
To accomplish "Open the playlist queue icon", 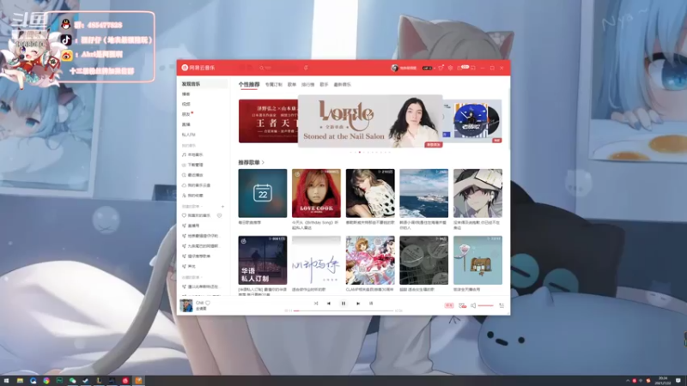I will point(502,305).
